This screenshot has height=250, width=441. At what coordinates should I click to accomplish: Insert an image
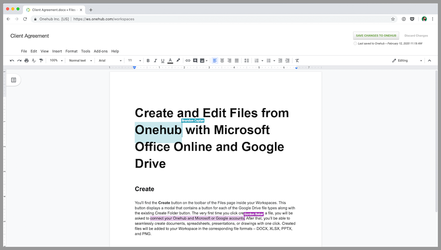[202, 61]
